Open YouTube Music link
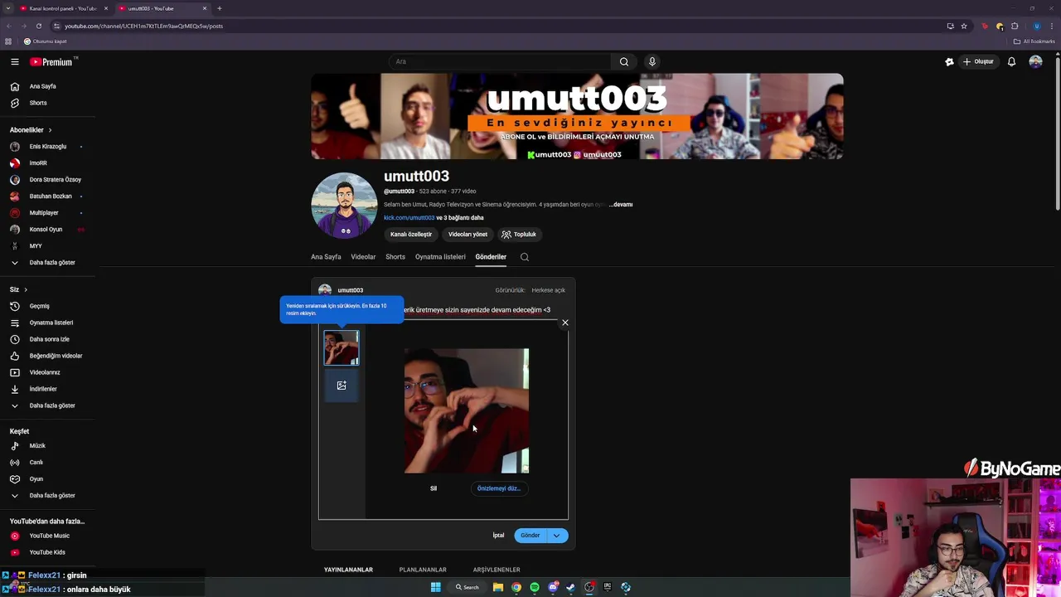 click(49, 536)
